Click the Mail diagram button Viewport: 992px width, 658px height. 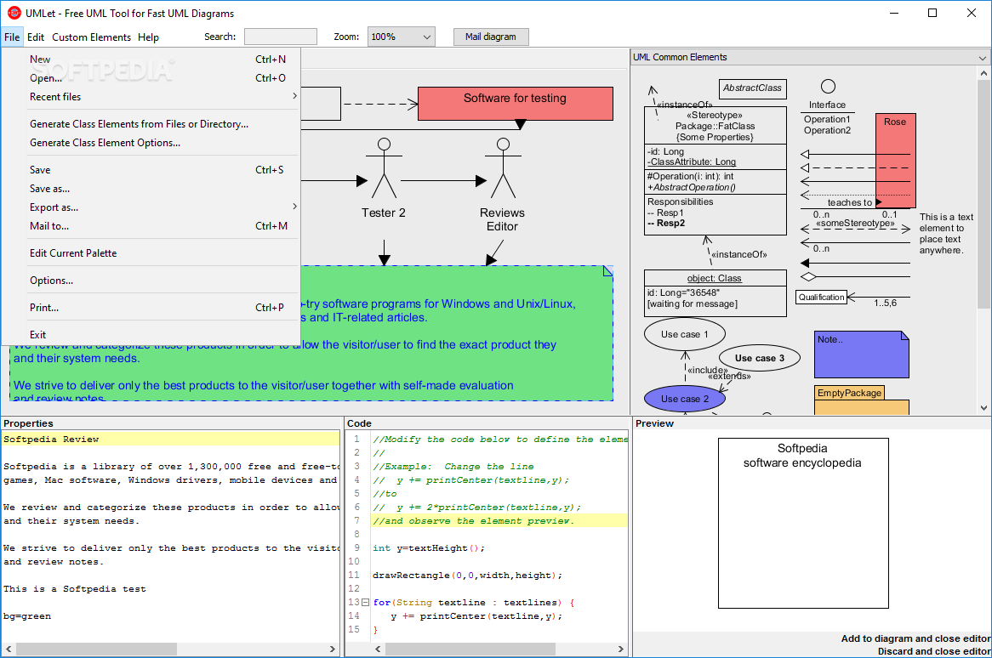coord(491,37)
